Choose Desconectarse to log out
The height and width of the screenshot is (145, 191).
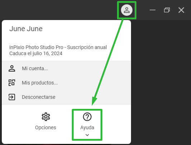66,97
